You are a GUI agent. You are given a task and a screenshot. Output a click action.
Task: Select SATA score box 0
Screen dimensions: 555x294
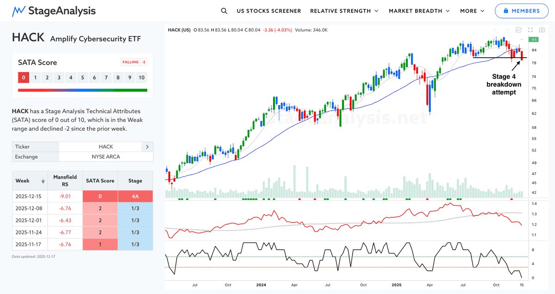(23, 78)
